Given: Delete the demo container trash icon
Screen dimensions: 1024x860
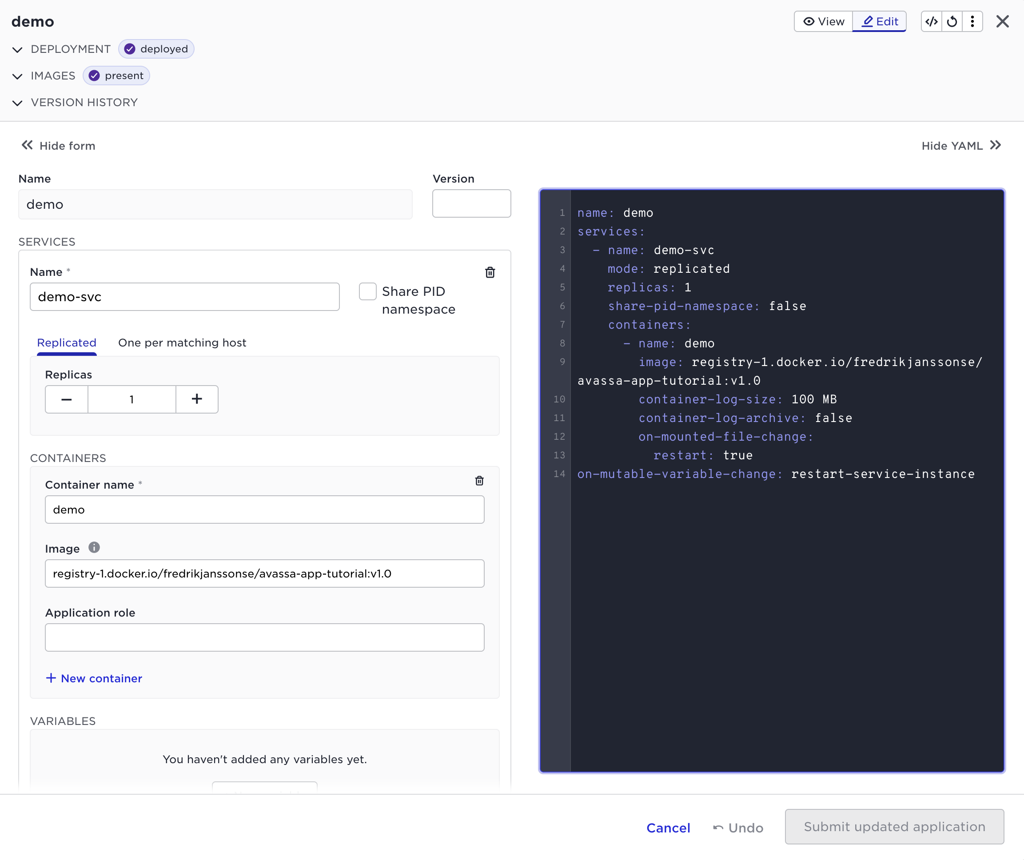Looking at the screenshot, I should click(x=479, y=481).
